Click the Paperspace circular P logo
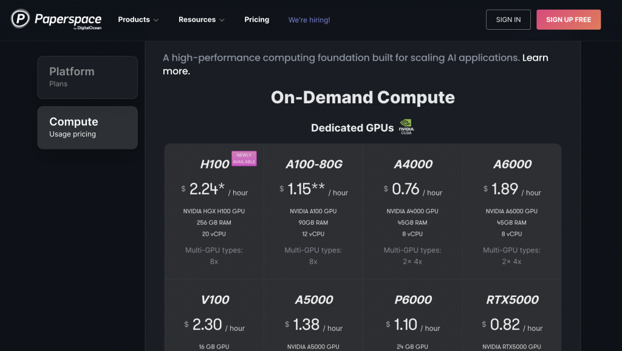This screenshot has height=351, width=622. coord(20,19)
